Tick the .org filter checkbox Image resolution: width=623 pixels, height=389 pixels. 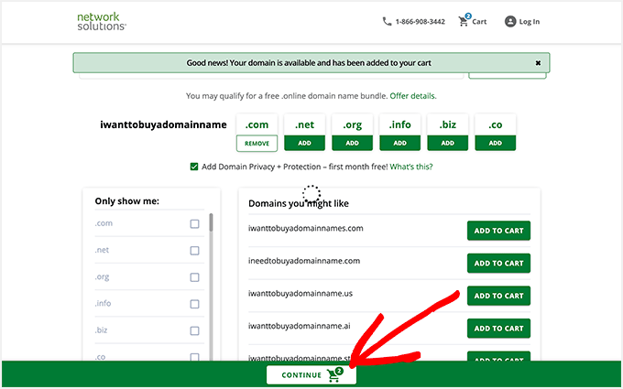(x=194, y=277)
